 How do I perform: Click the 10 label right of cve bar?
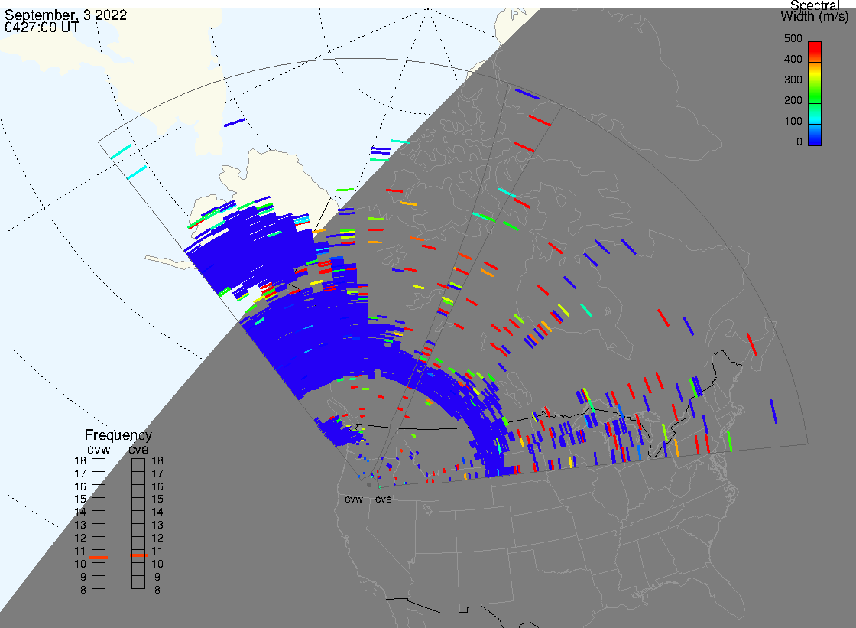pos(157,564)
